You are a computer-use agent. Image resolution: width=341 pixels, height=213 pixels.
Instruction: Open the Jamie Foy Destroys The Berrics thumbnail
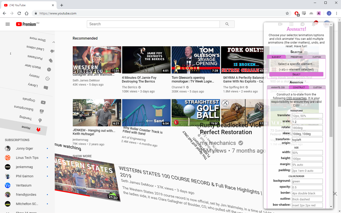click(146, 60)
